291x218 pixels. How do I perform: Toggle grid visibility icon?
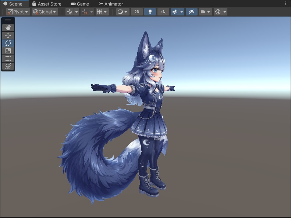(x=70, y=12)
